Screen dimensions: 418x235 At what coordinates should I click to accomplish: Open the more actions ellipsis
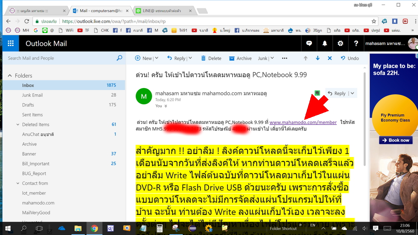coord(285,58)
